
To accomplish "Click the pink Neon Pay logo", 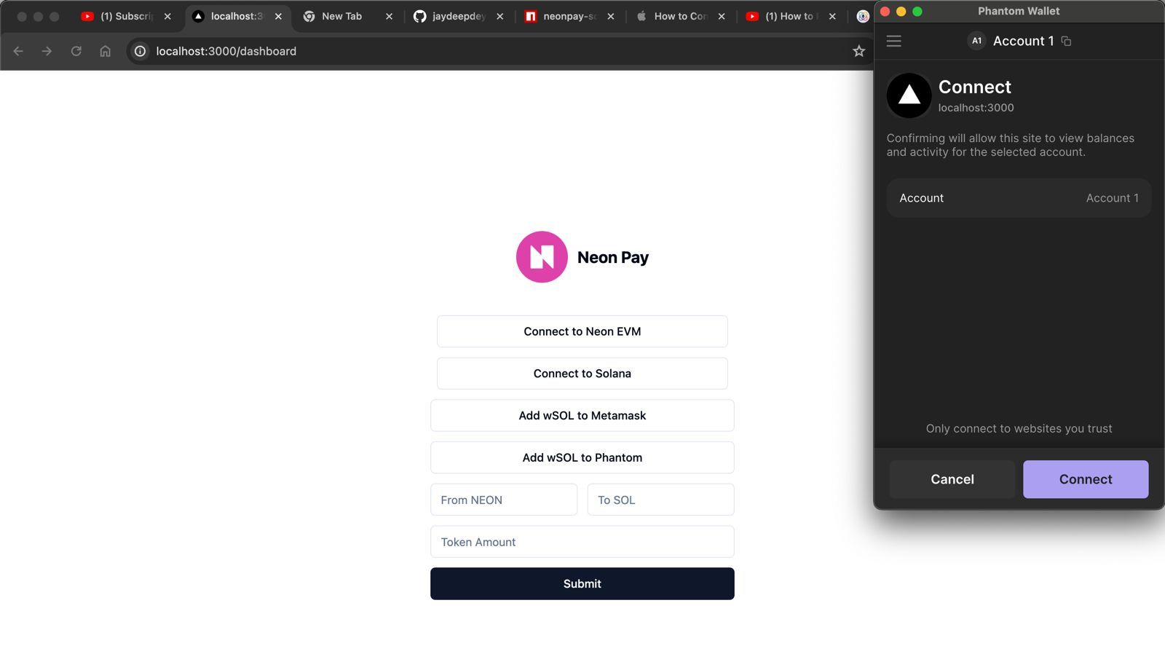I will [542, 257].
